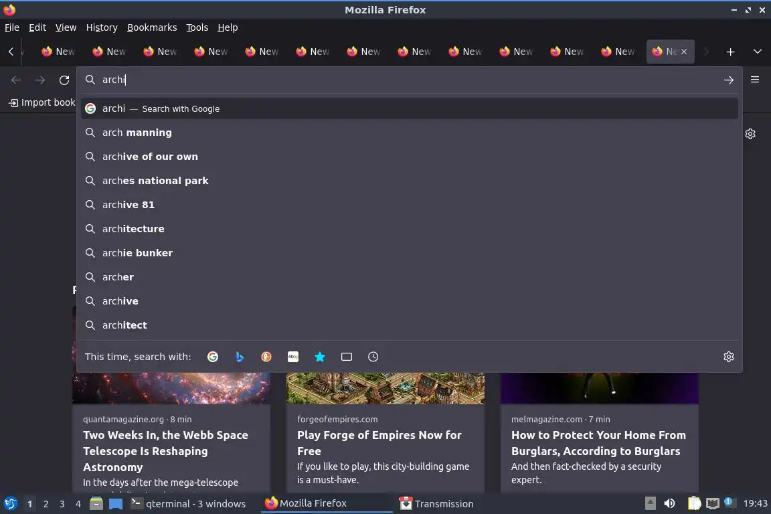This screenshot has width=771, height=514.
Task: Switch to qterminal taskbar entry
Action: tap(189, 504)
